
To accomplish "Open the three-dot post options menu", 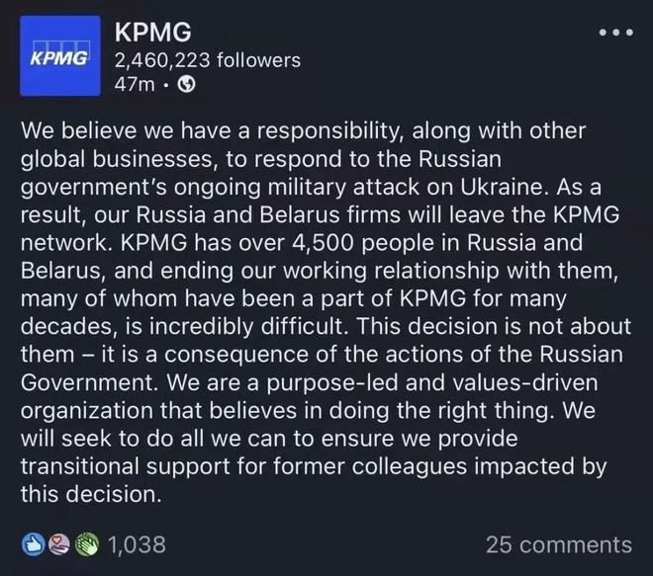I will (x=616, y=33).
